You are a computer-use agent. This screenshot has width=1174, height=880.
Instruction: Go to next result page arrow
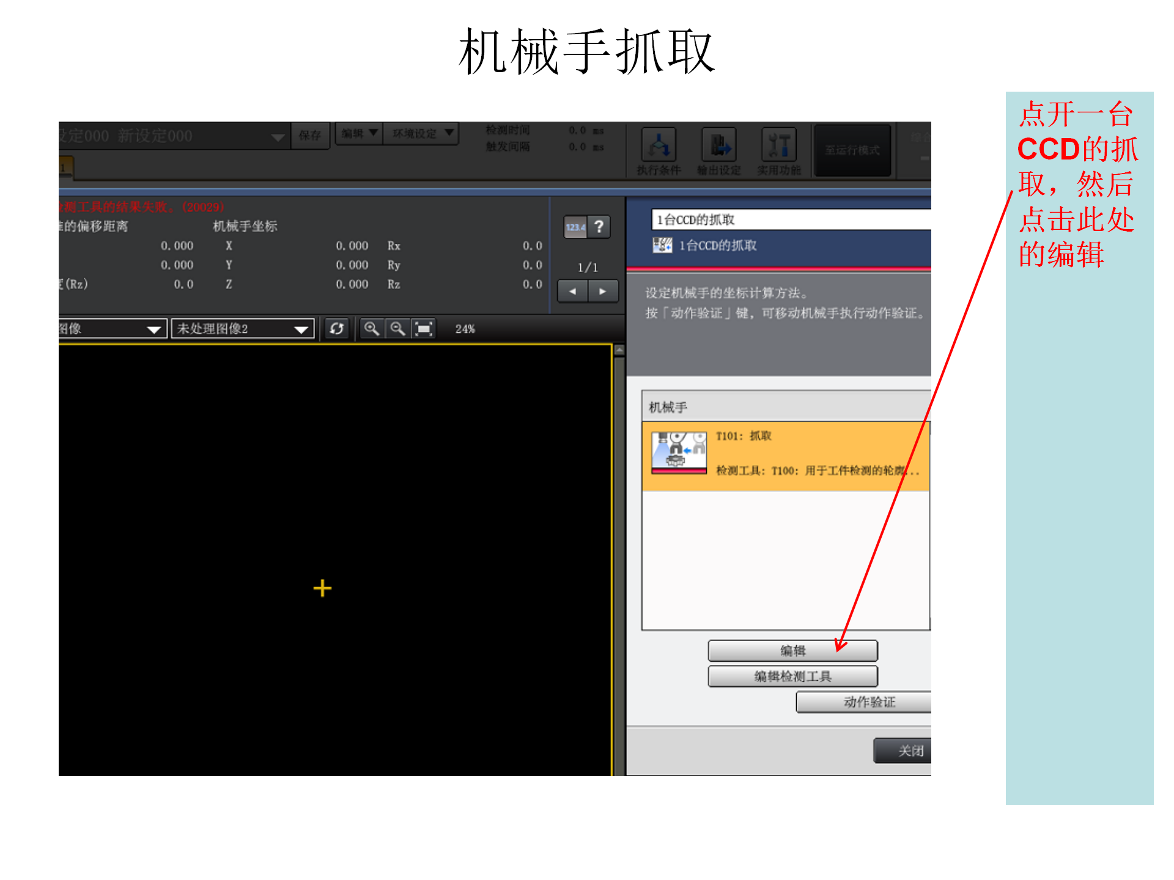point(603,291)
